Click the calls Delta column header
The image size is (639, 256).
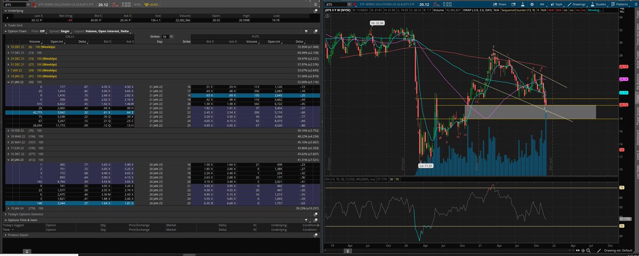pyautogui.click(x=82, y=42)
